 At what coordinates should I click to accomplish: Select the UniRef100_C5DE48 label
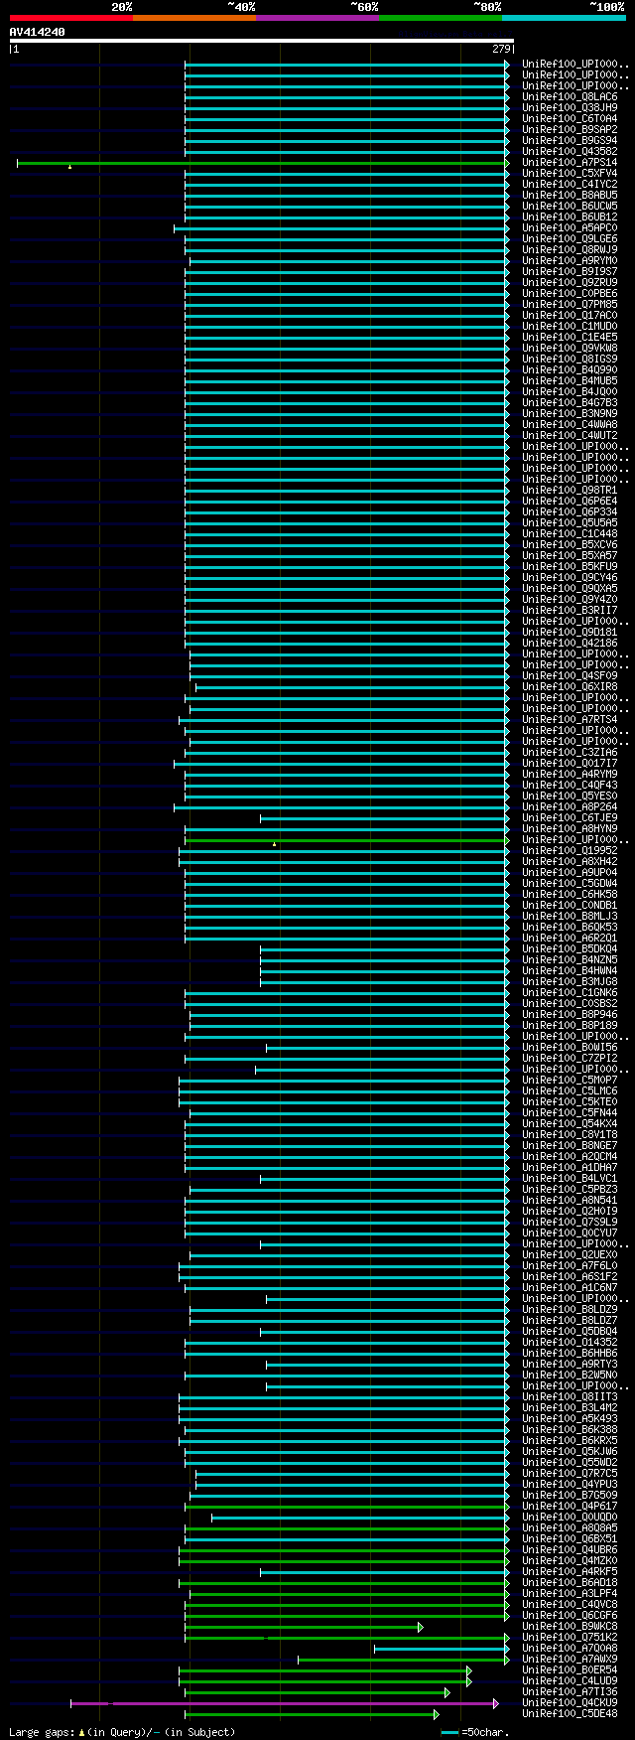coord(570,1714)
